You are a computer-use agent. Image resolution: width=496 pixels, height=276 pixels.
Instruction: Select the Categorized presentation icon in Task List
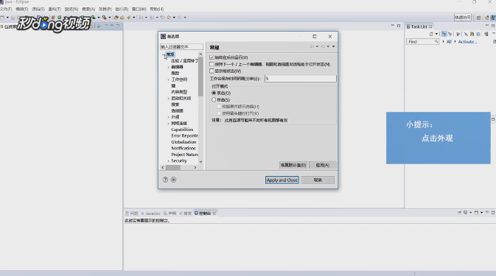pos(444,34)
